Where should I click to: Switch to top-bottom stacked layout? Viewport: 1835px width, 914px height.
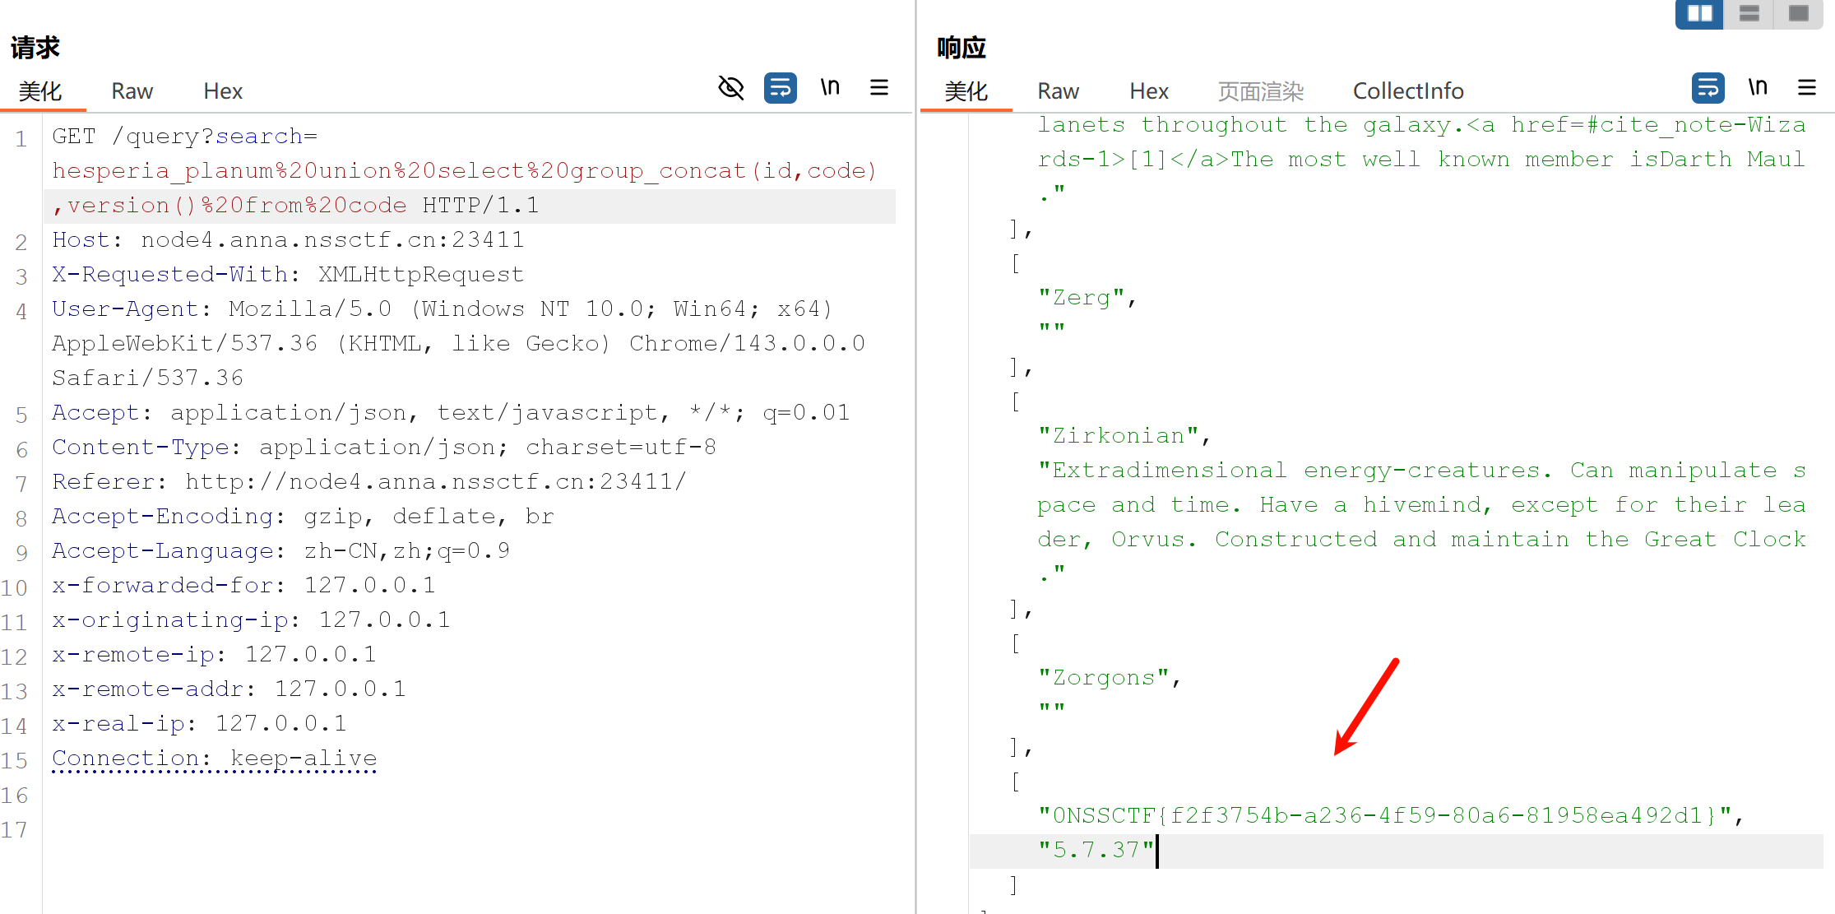point(1749,14)
